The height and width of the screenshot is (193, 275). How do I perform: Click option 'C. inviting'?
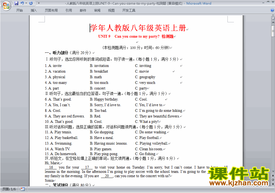143,66
